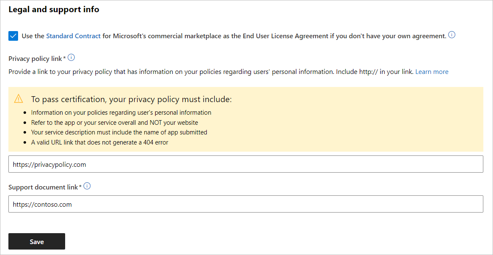Click info icon after End User License Agreement sentence
This screenshot has width=493, height=255.
point(452,35)
